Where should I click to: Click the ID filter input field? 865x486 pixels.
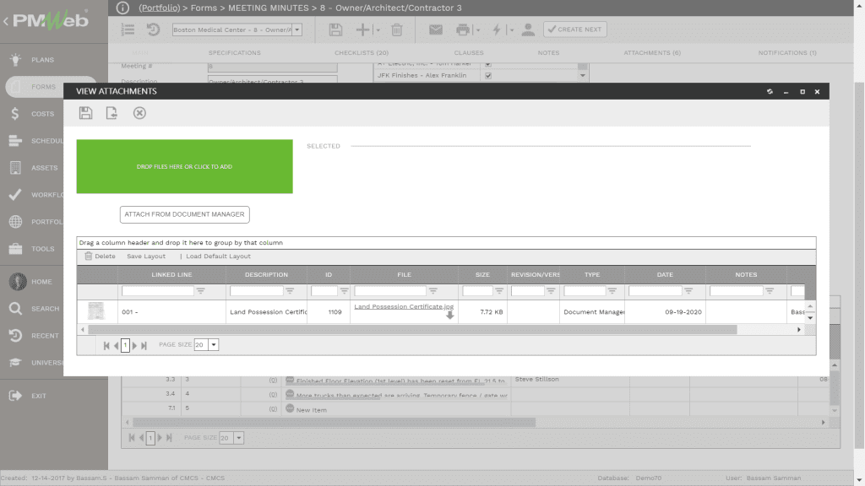tap(324, 290)
